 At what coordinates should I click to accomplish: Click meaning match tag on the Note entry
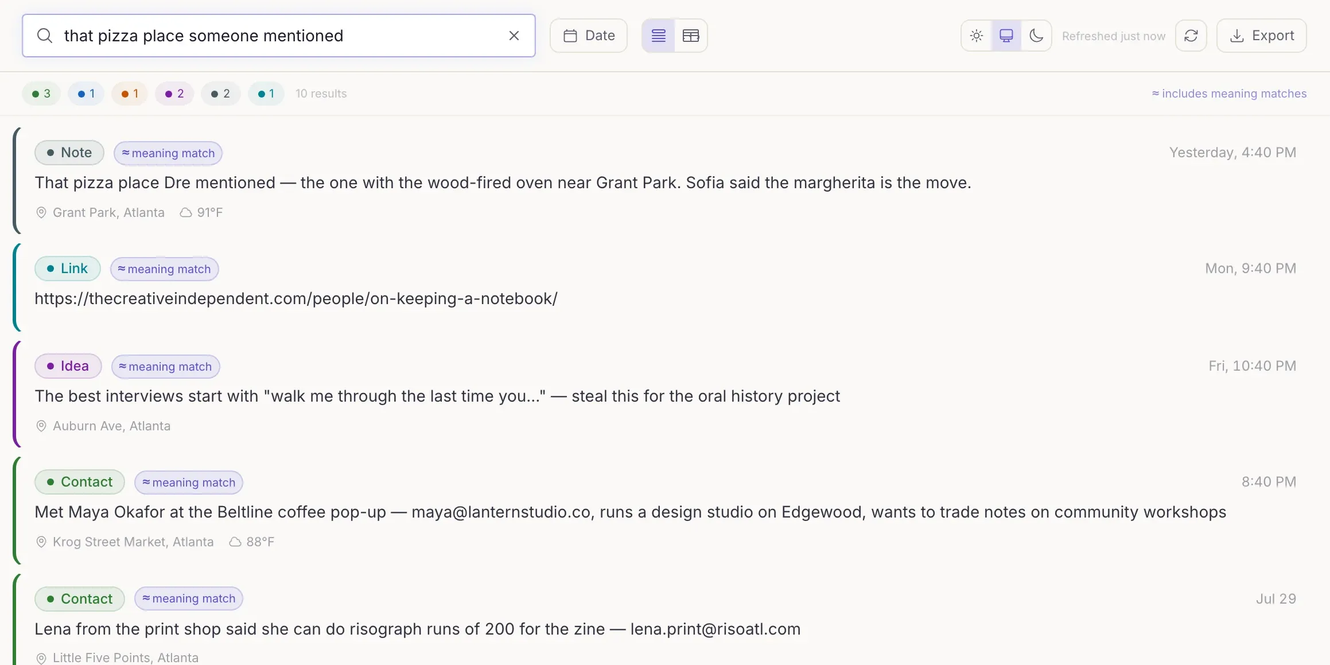[168, 153]
